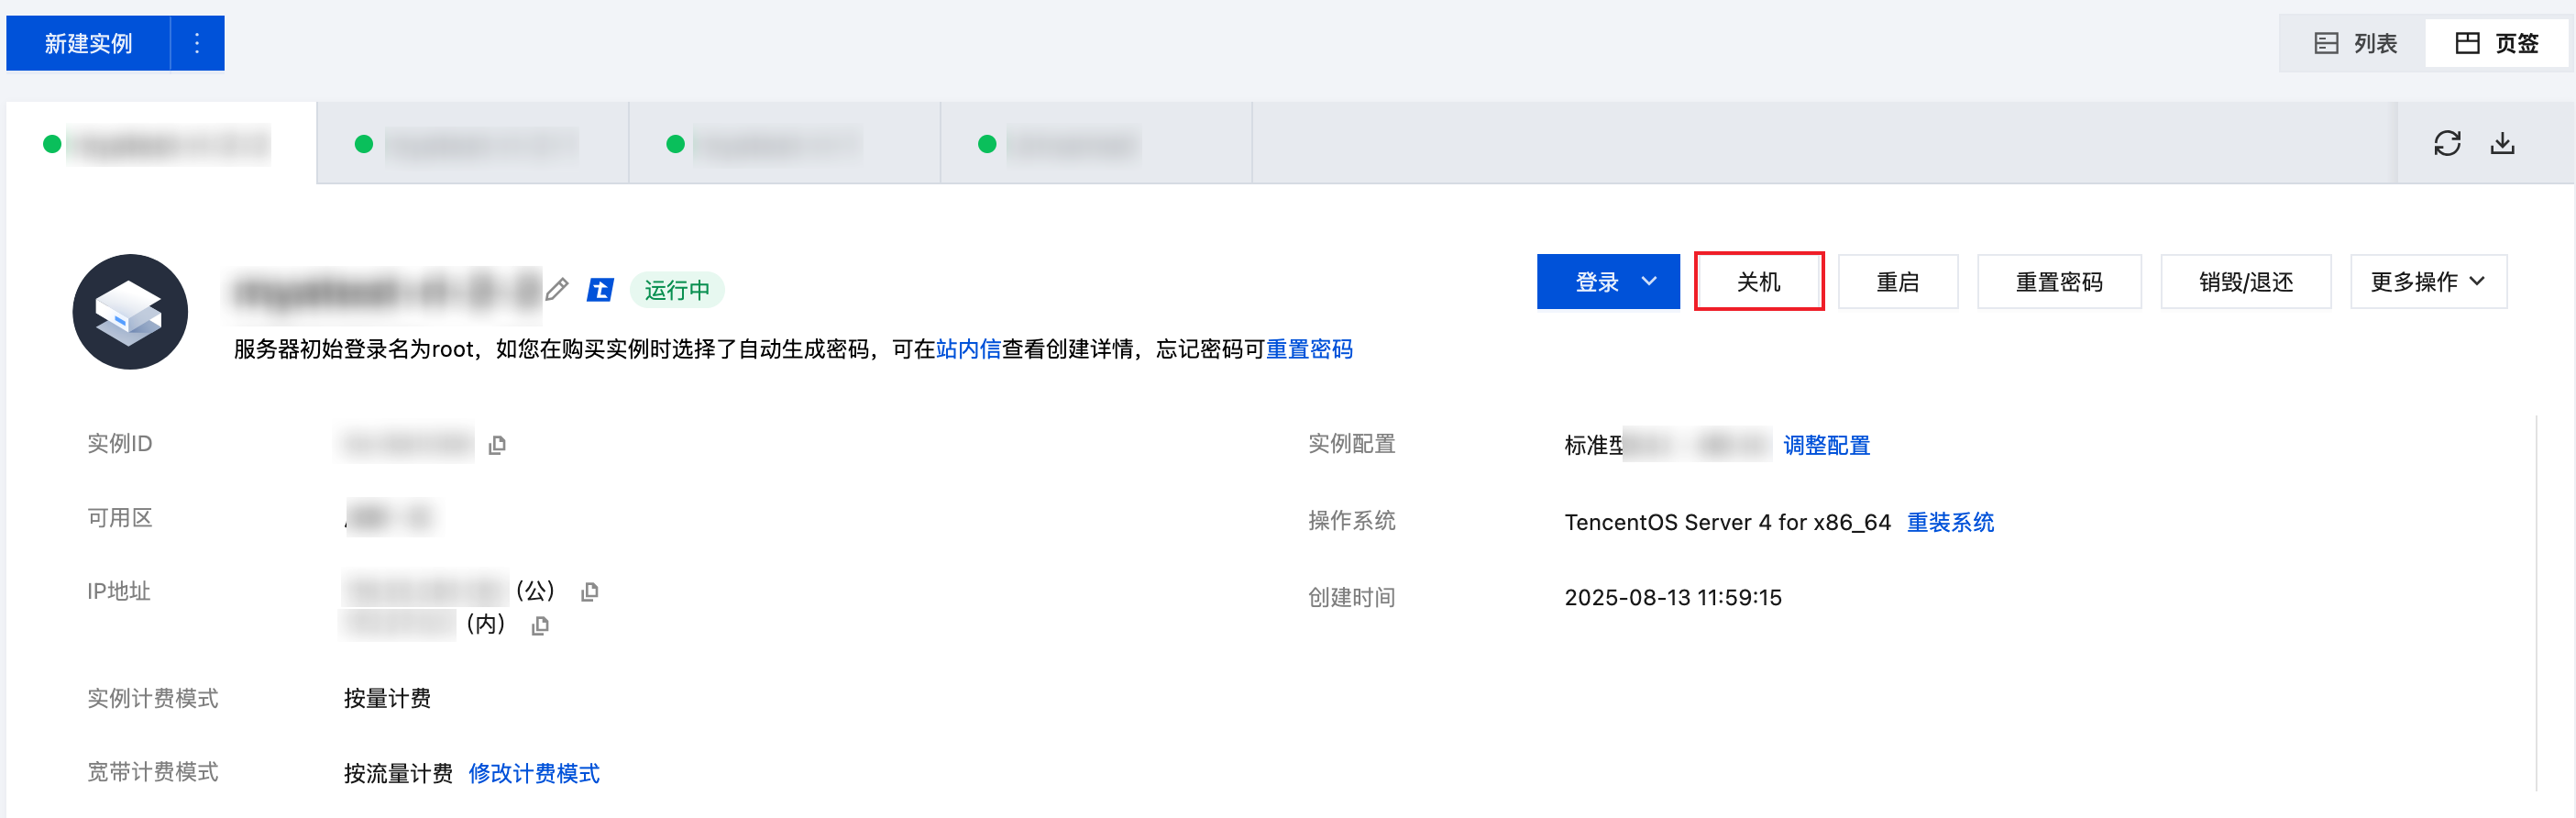Copy the public IP address (公)
This screenshot has width=2576, height=818.
pos(590,592)
